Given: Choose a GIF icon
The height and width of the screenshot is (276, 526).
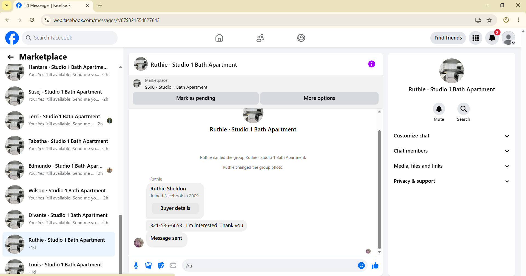Looking at the screenshot, I should click(173, 265).
